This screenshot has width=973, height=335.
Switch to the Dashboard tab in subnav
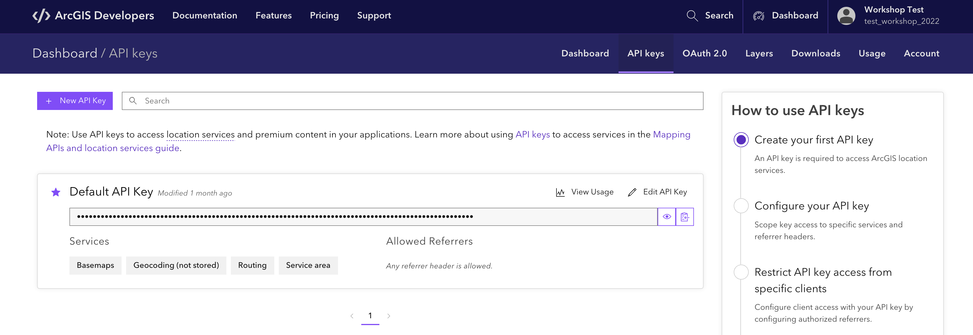pos(585,53)
